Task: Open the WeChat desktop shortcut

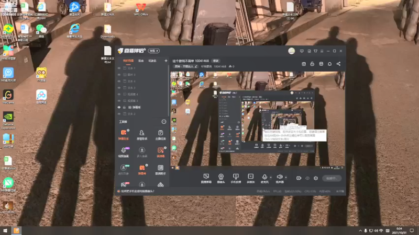Action: [x=41, y=31]
